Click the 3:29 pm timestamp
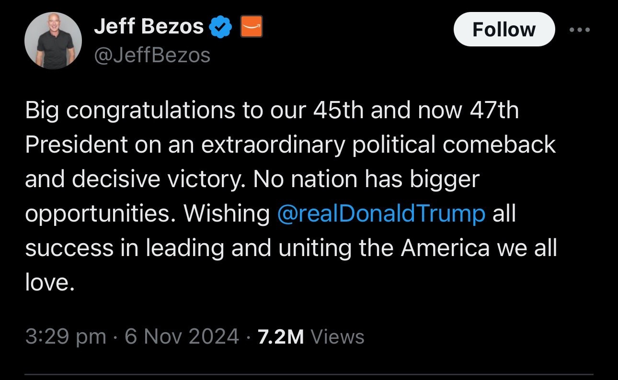Screen dimensions: 618x380 (x=66, y=336)
